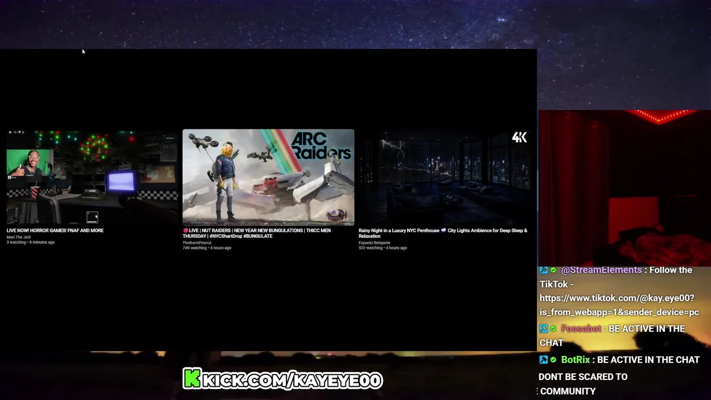
Task: Click '522 watching • 4 hours ago' text
Action: 383,248
